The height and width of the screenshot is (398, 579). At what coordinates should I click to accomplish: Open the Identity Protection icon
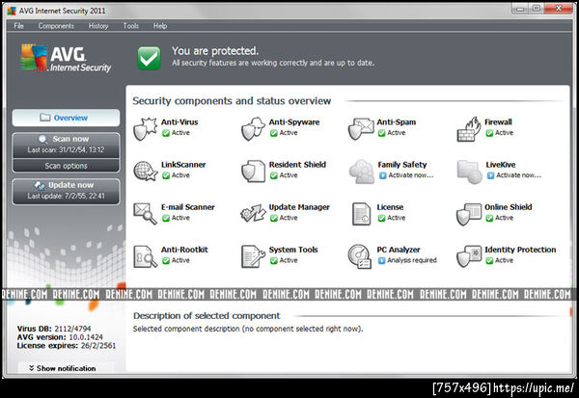[x=469, y=256]
